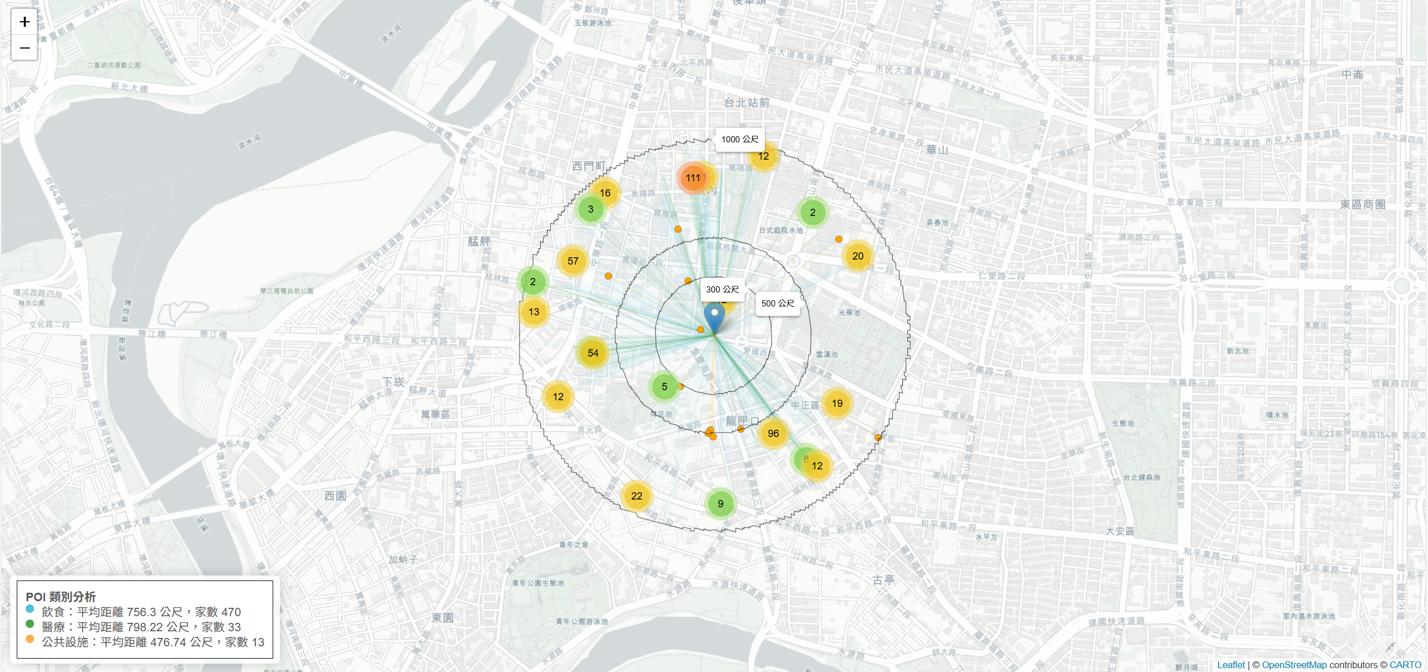This screenshot has height=672, width=1428.
Task: Click the yellow cluster marker labeled 19
Action: 837,404
